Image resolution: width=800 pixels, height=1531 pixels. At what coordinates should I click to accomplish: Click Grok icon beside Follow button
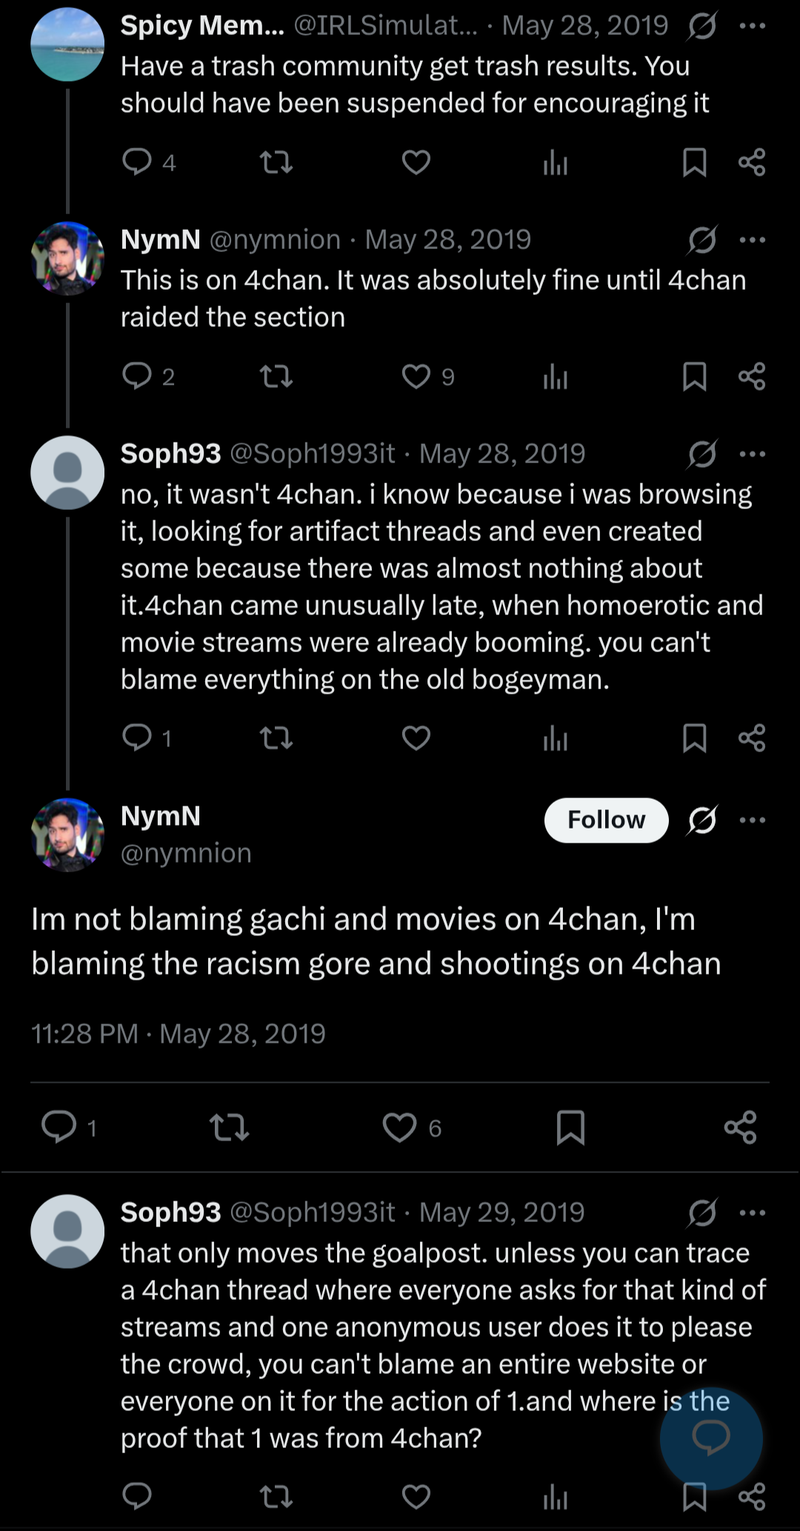pos(702,820)
